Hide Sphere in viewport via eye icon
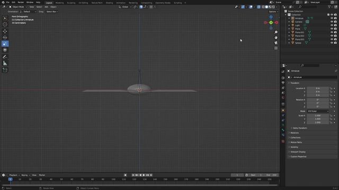This screenshot has width=339, height=190. (332, 43)
